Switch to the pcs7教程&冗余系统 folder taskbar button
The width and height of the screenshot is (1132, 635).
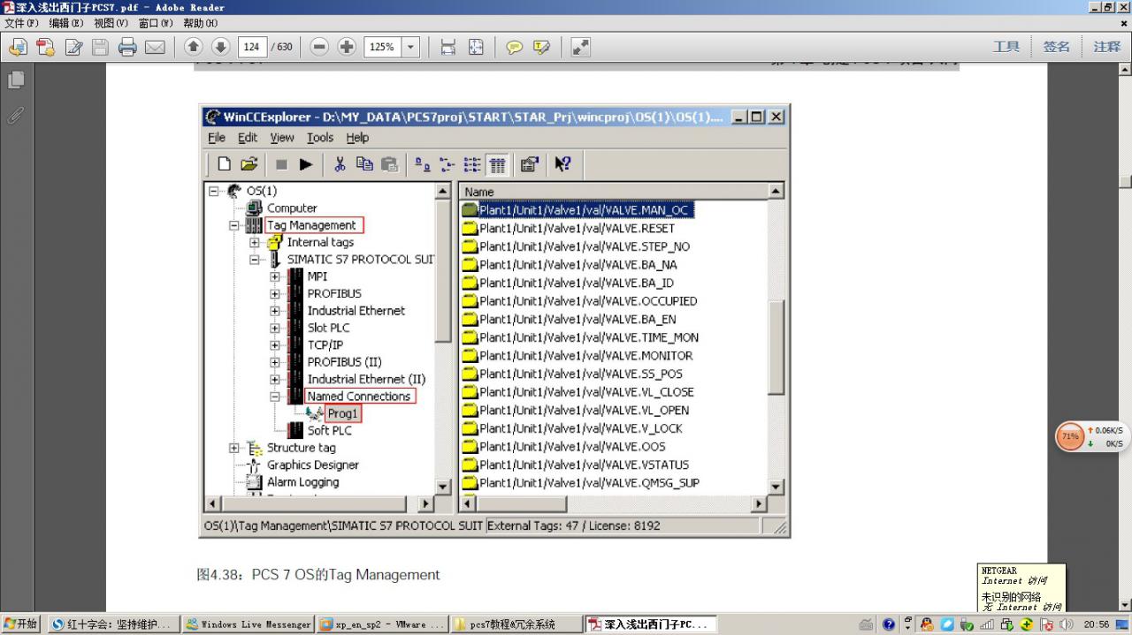click(x=518, y=624)
